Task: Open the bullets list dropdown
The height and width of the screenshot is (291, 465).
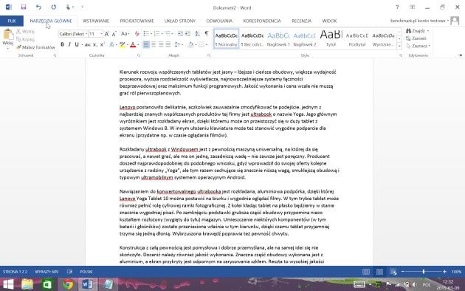Action: coord(151,33)
